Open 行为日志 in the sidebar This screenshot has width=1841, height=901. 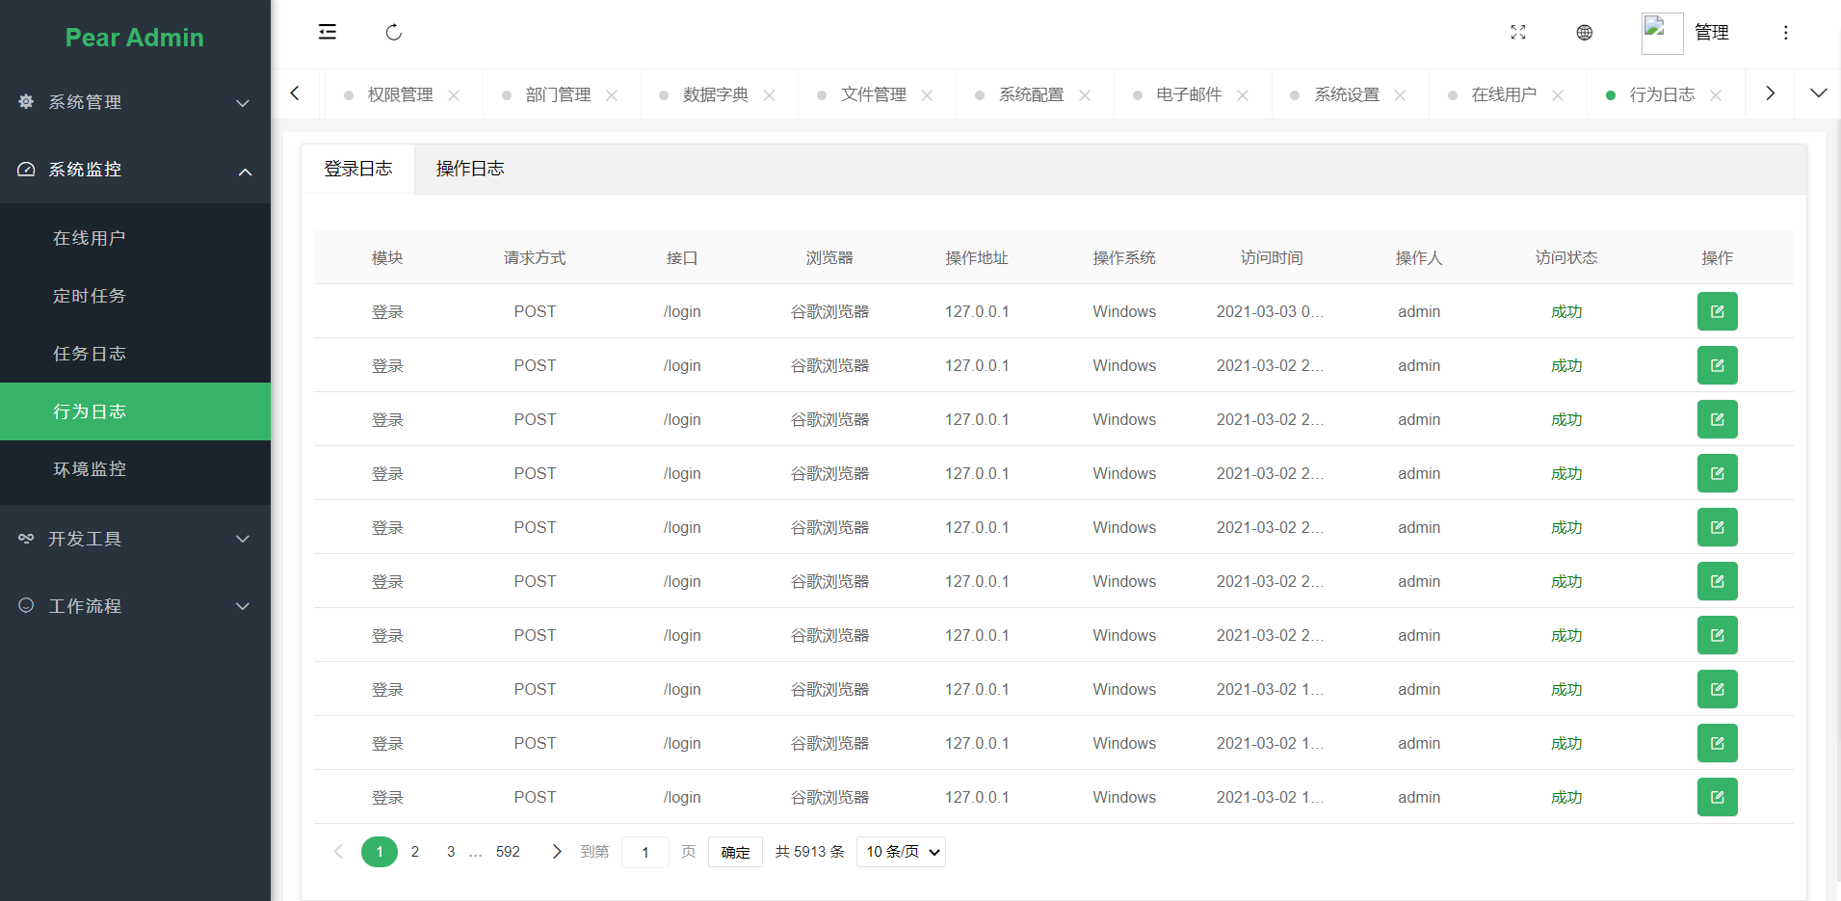tap(135, 411)
